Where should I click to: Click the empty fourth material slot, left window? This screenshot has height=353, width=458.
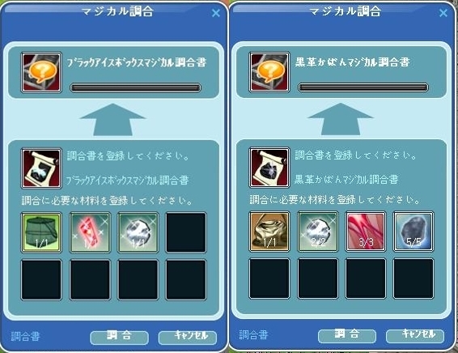click(186, 232)
